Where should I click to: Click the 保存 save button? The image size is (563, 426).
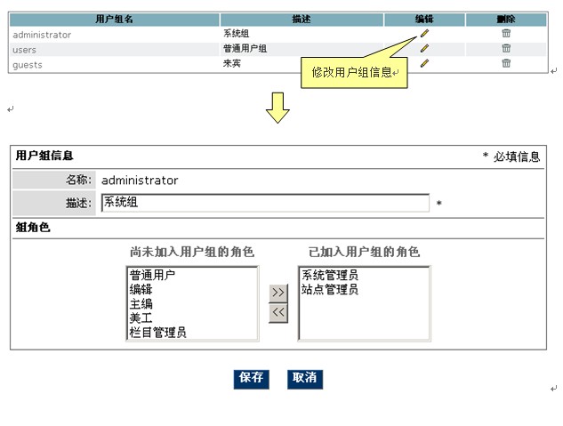(252, 379)
